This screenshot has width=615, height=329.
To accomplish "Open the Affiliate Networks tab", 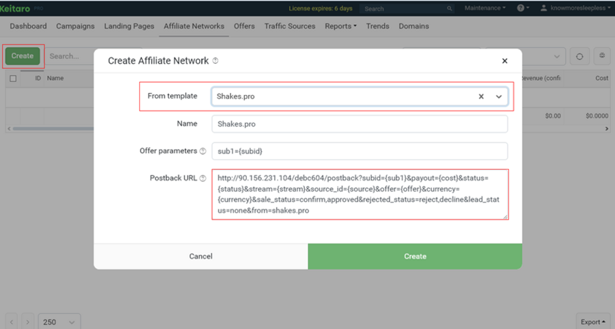I will coord(194,26).
